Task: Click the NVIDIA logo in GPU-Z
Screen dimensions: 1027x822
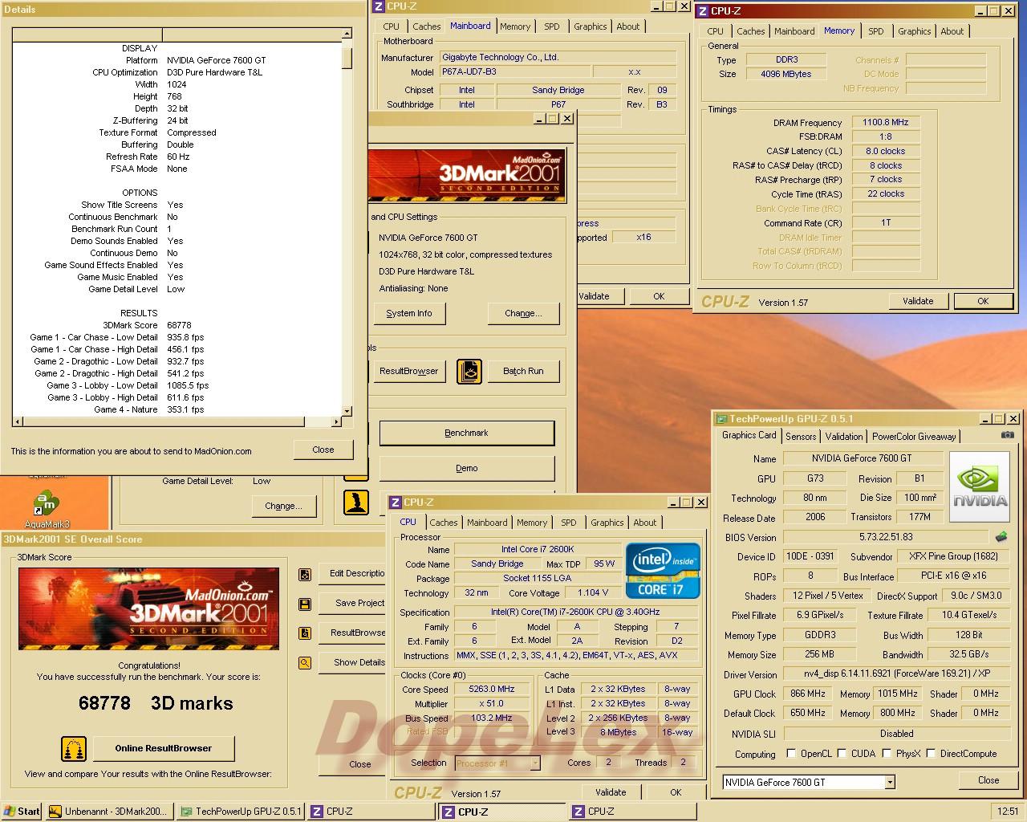Action: pos(980,485)
